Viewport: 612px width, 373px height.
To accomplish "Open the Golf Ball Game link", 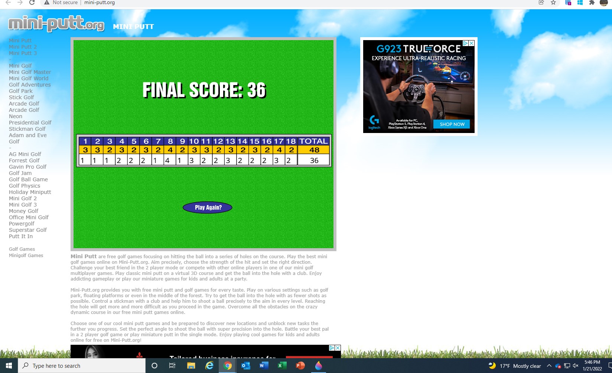I will pos(28,179).
